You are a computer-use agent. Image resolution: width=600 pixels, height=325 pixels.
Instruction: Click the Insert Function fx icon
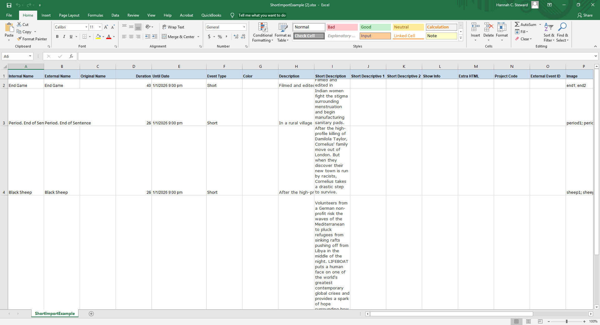point(71,56)
